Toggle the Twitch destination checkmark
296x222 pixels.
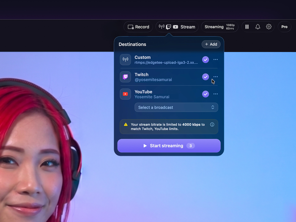[206, 77]
